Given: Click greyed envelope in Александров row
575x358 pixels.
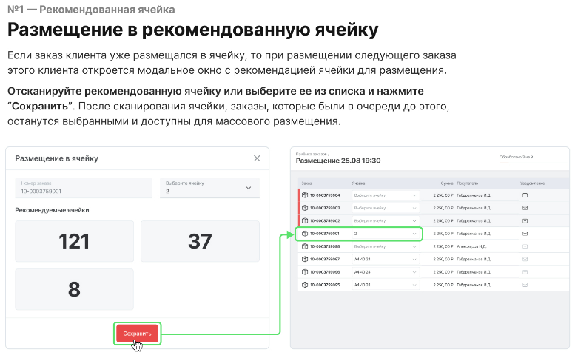Looking at the screenshot, I should tap(525, 246).
